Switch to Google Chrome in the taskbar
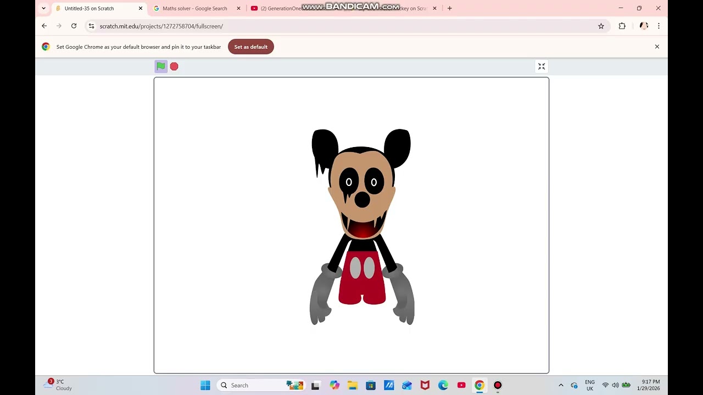The image size is (703, 395). point(479,385)
